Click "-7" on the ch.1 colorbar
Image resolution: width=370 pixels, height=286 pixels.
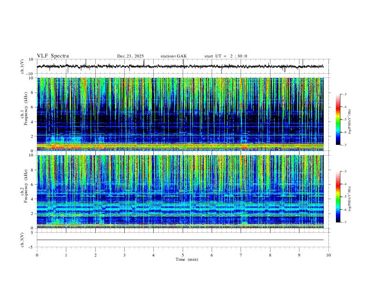point(344,145)
